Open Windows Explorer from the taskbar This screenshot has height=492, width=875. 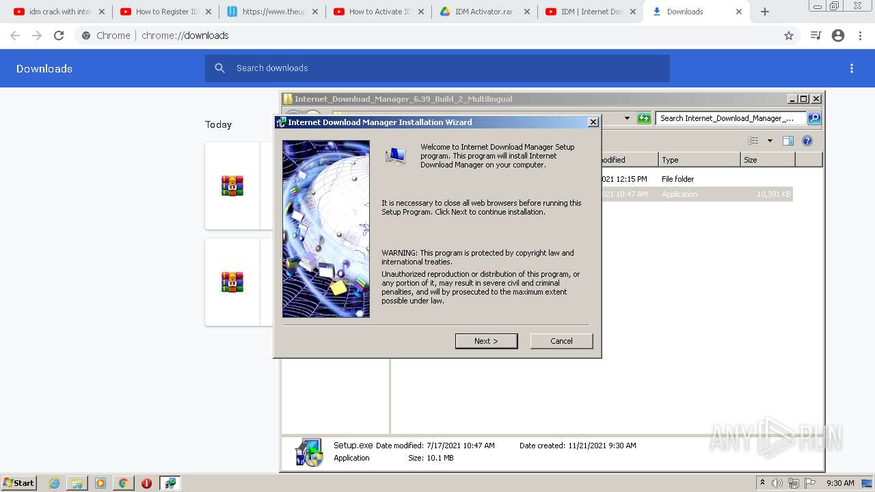pyautogui.click(x=77, y=483)
